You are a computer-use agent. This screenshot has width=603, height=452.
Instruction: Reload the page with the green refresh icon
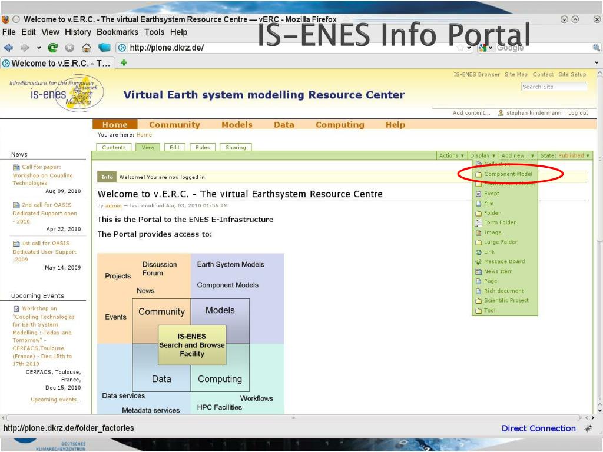pos(52,48)
